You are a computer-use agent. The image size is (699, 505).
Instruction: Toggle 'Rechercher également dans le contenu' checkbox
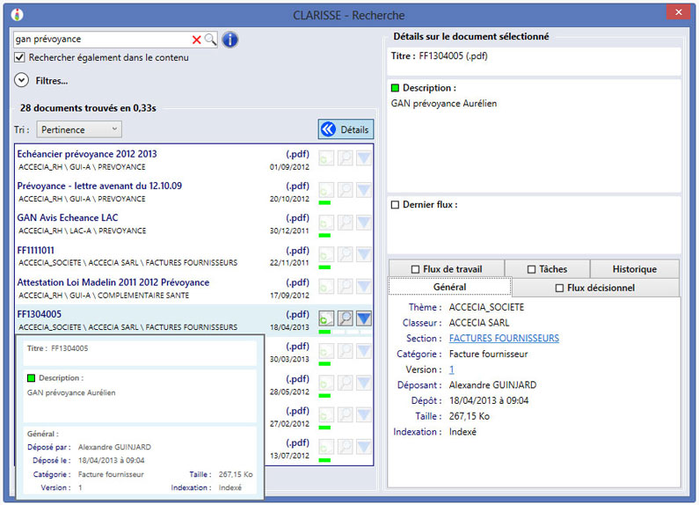click(20, 58)
